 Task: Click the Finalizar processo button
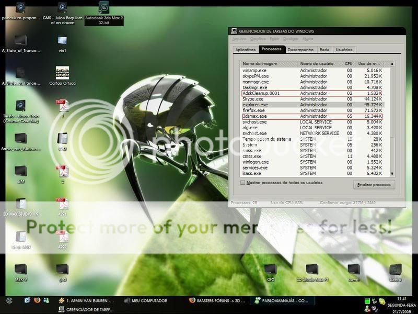tap(374, 185)
